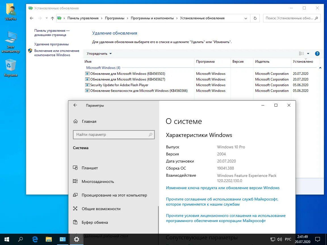Screen dimensions: 327x245
Task: Open Главная in Settings sidebar
Action: coord(89,121)
